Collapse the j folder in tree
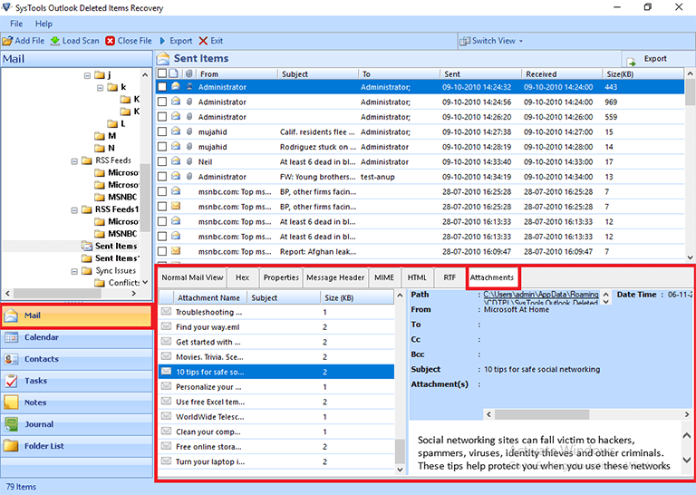This screenshot has width=696, height=495. [x=87, y=75]
